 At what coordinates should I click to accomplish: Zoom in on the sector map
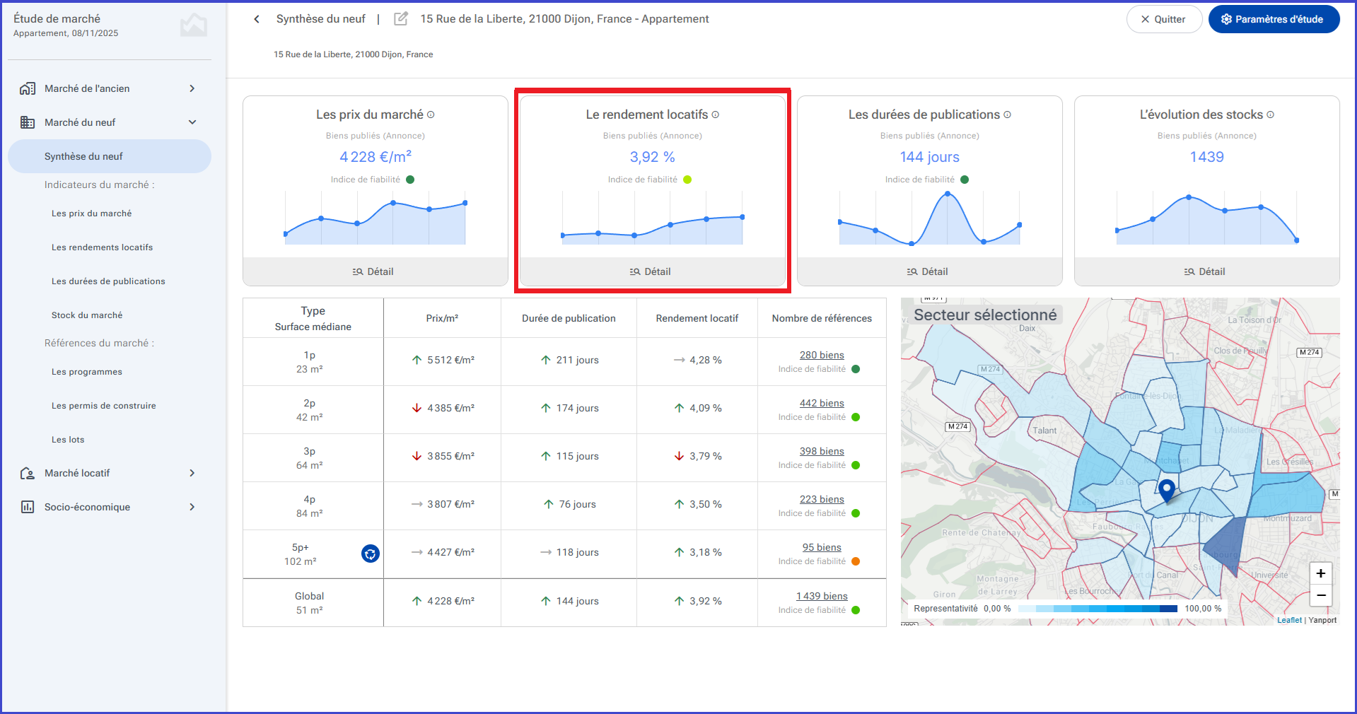click(1320, 573)
